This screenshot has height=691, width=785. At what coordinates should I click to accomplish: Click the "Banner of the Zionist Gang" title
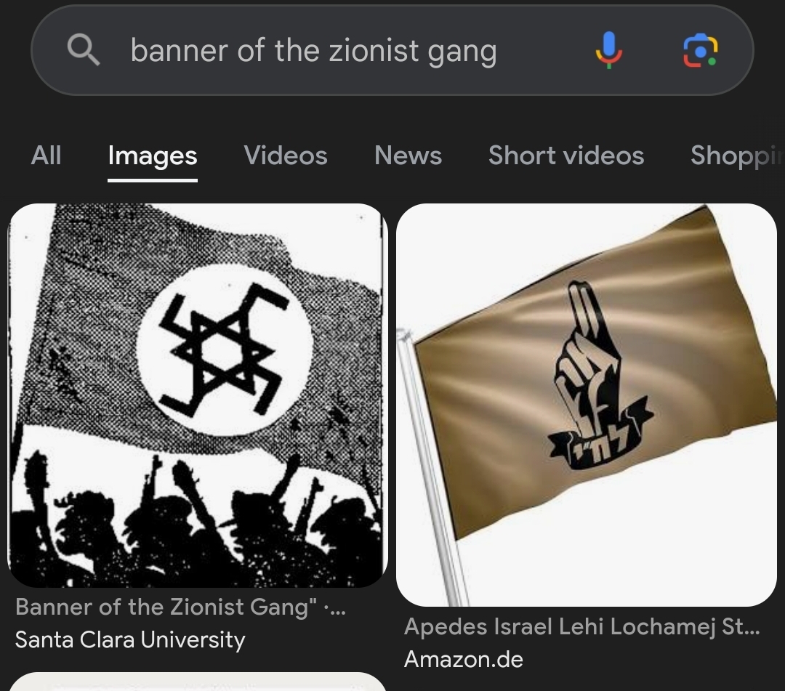(x=180, y=607)
